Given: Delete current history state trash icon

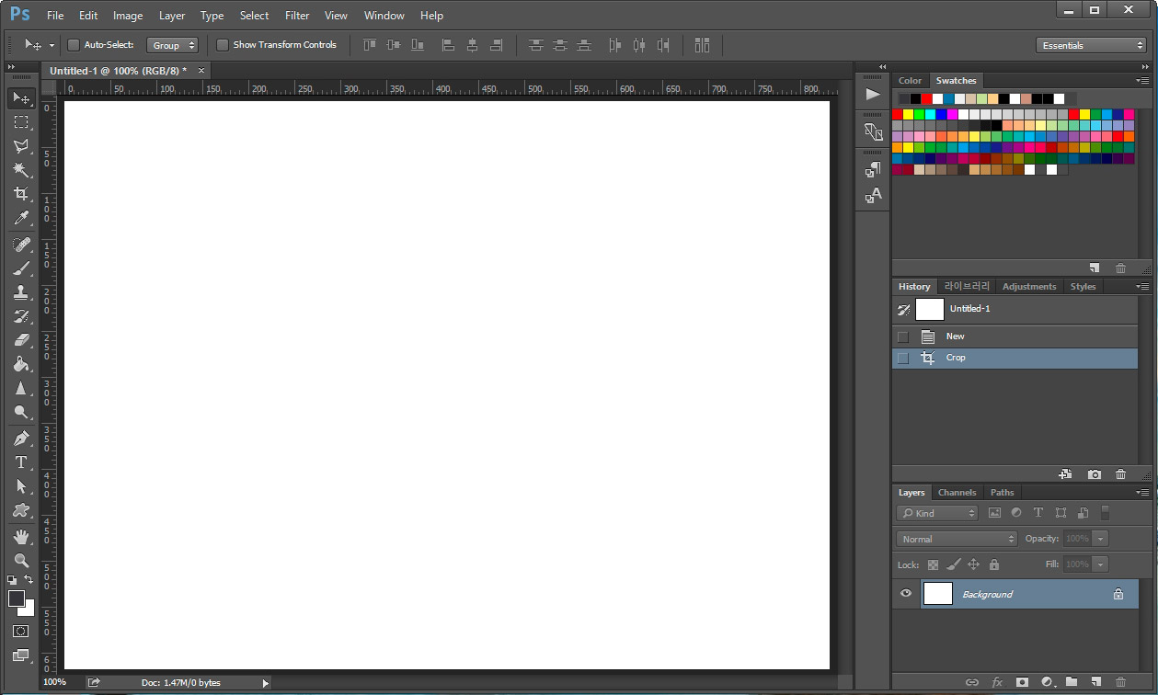Looking at the screenshot, I should click(1120, 474).
